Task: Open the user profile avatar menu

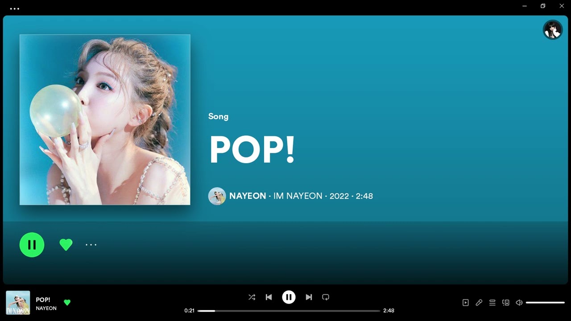Action: (x=552, y=30)
